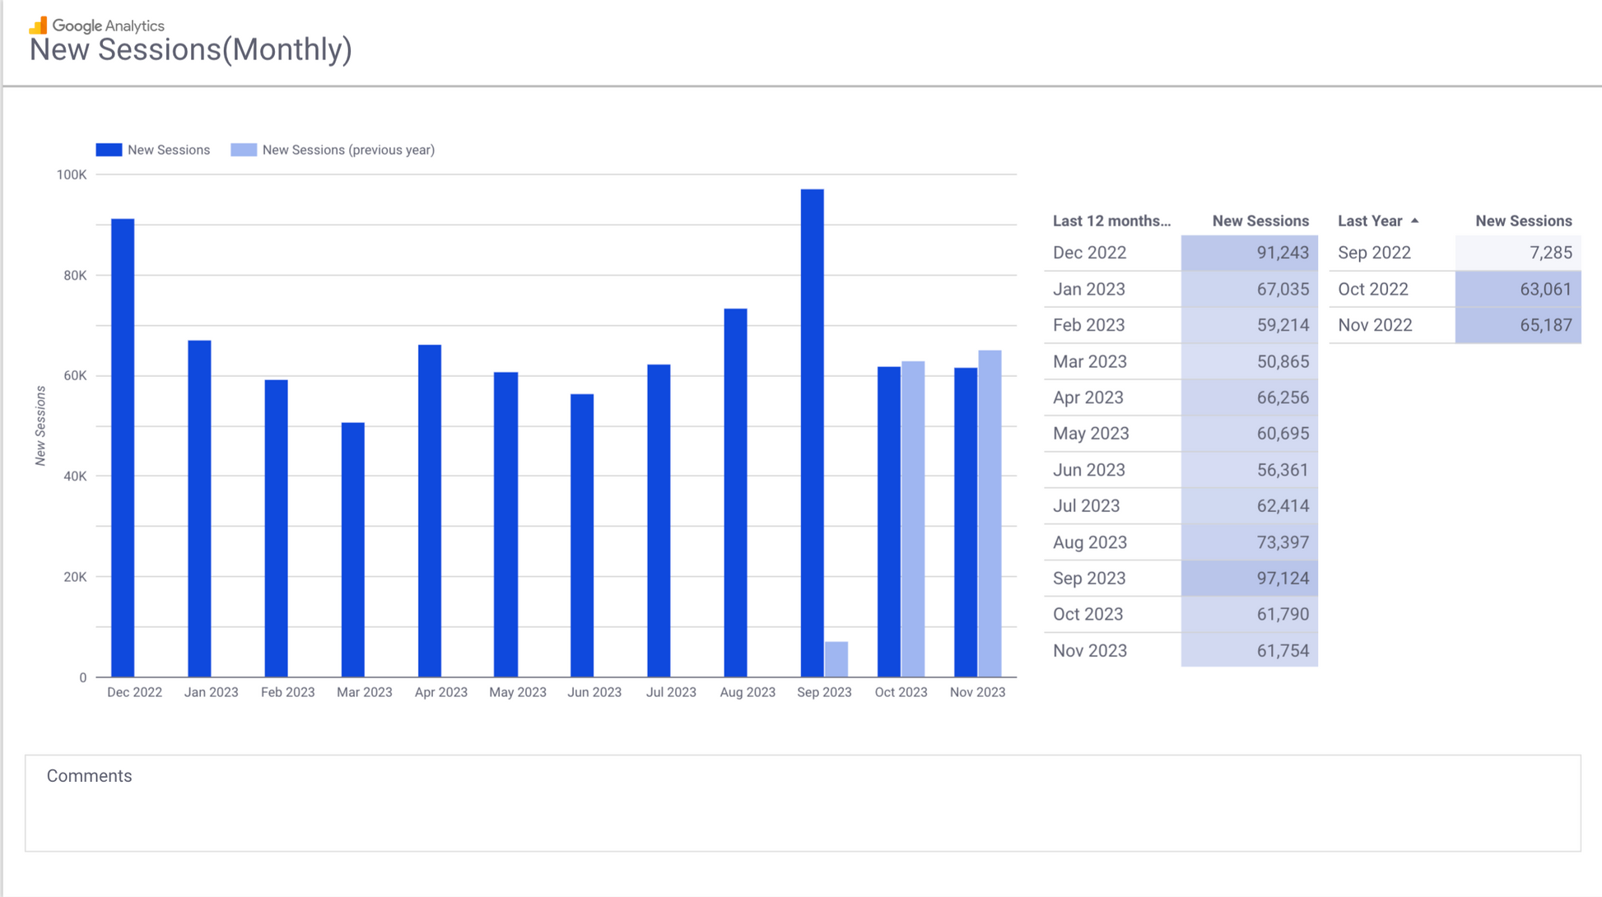Select the Dec 2022 bar in chart

click(x=123, y=448)
